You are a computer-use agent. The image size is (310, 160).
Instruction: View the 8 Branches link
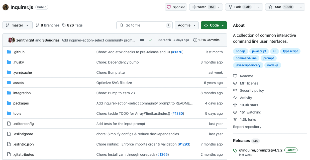pyautogui.click(x=48, y=25)
